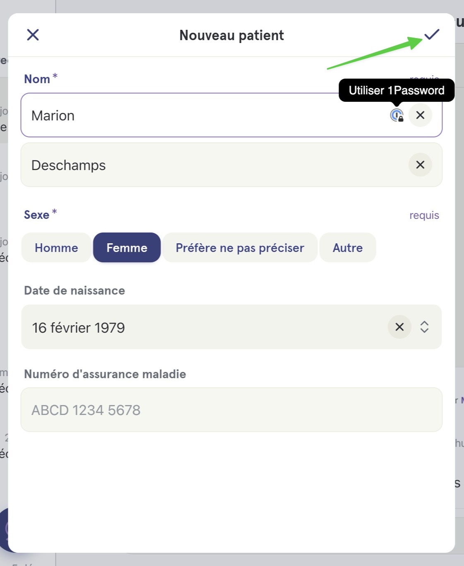Select Autre as sex
The height and width of the screenshot is (566, 464).
tap(348, 247)
